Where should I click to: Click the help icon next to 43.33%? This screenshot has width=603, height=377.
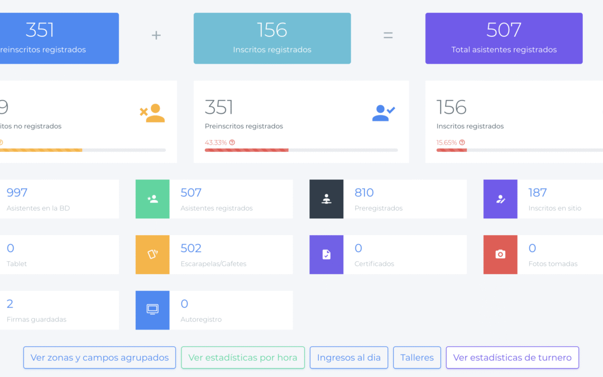coord(232,142)
